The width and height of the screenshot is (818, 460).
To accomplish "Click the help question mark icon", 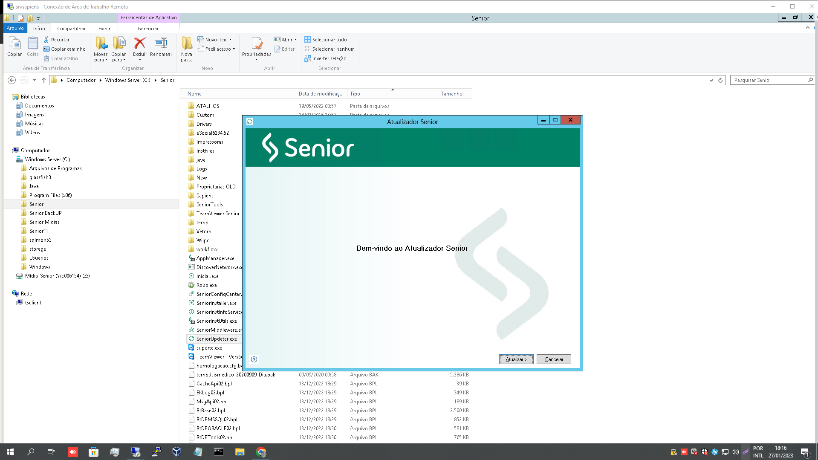I will (254, 359).
